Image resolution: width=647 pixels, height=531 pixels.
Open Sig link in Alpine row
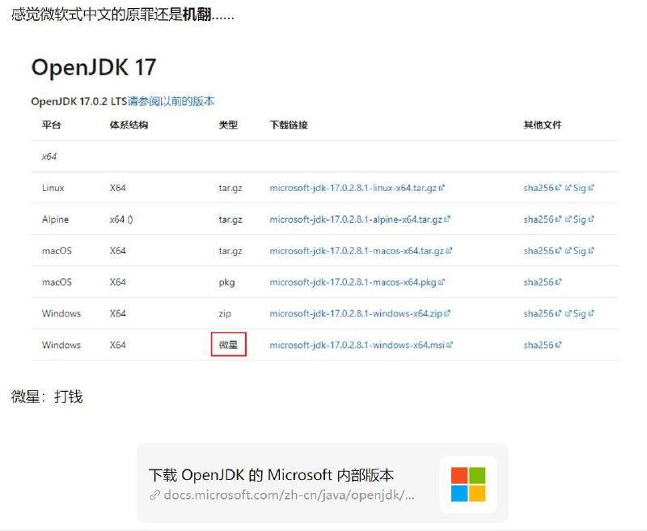(579, 219)
